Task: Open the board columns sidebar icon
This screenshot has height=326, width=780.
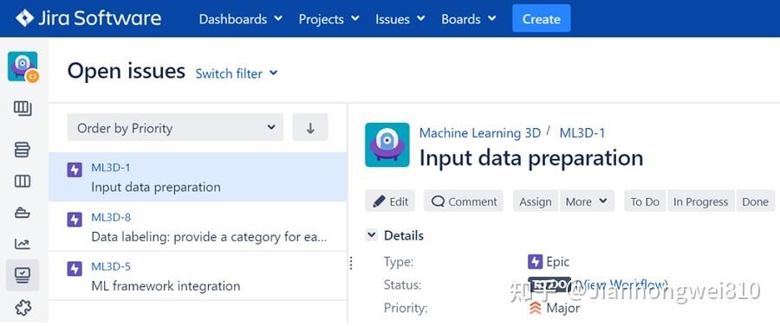Action: point(23,181)
